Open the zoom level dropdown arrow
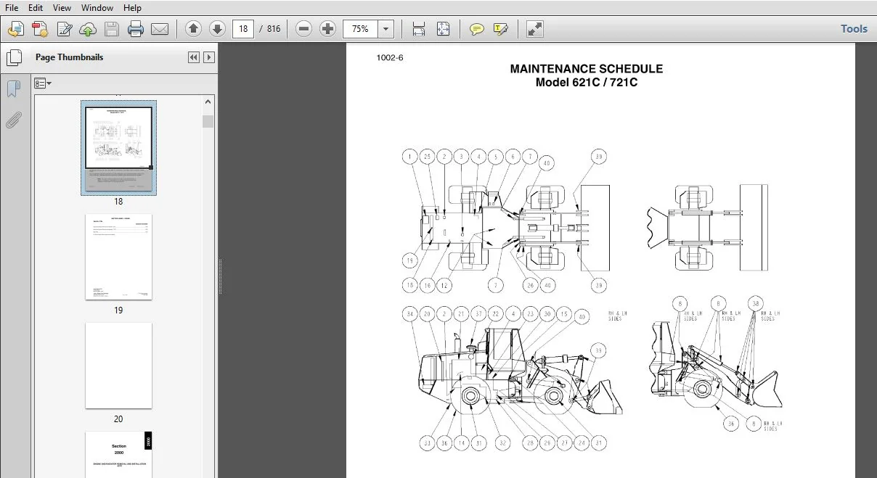 pyautogui.click(x=386, y=29)
